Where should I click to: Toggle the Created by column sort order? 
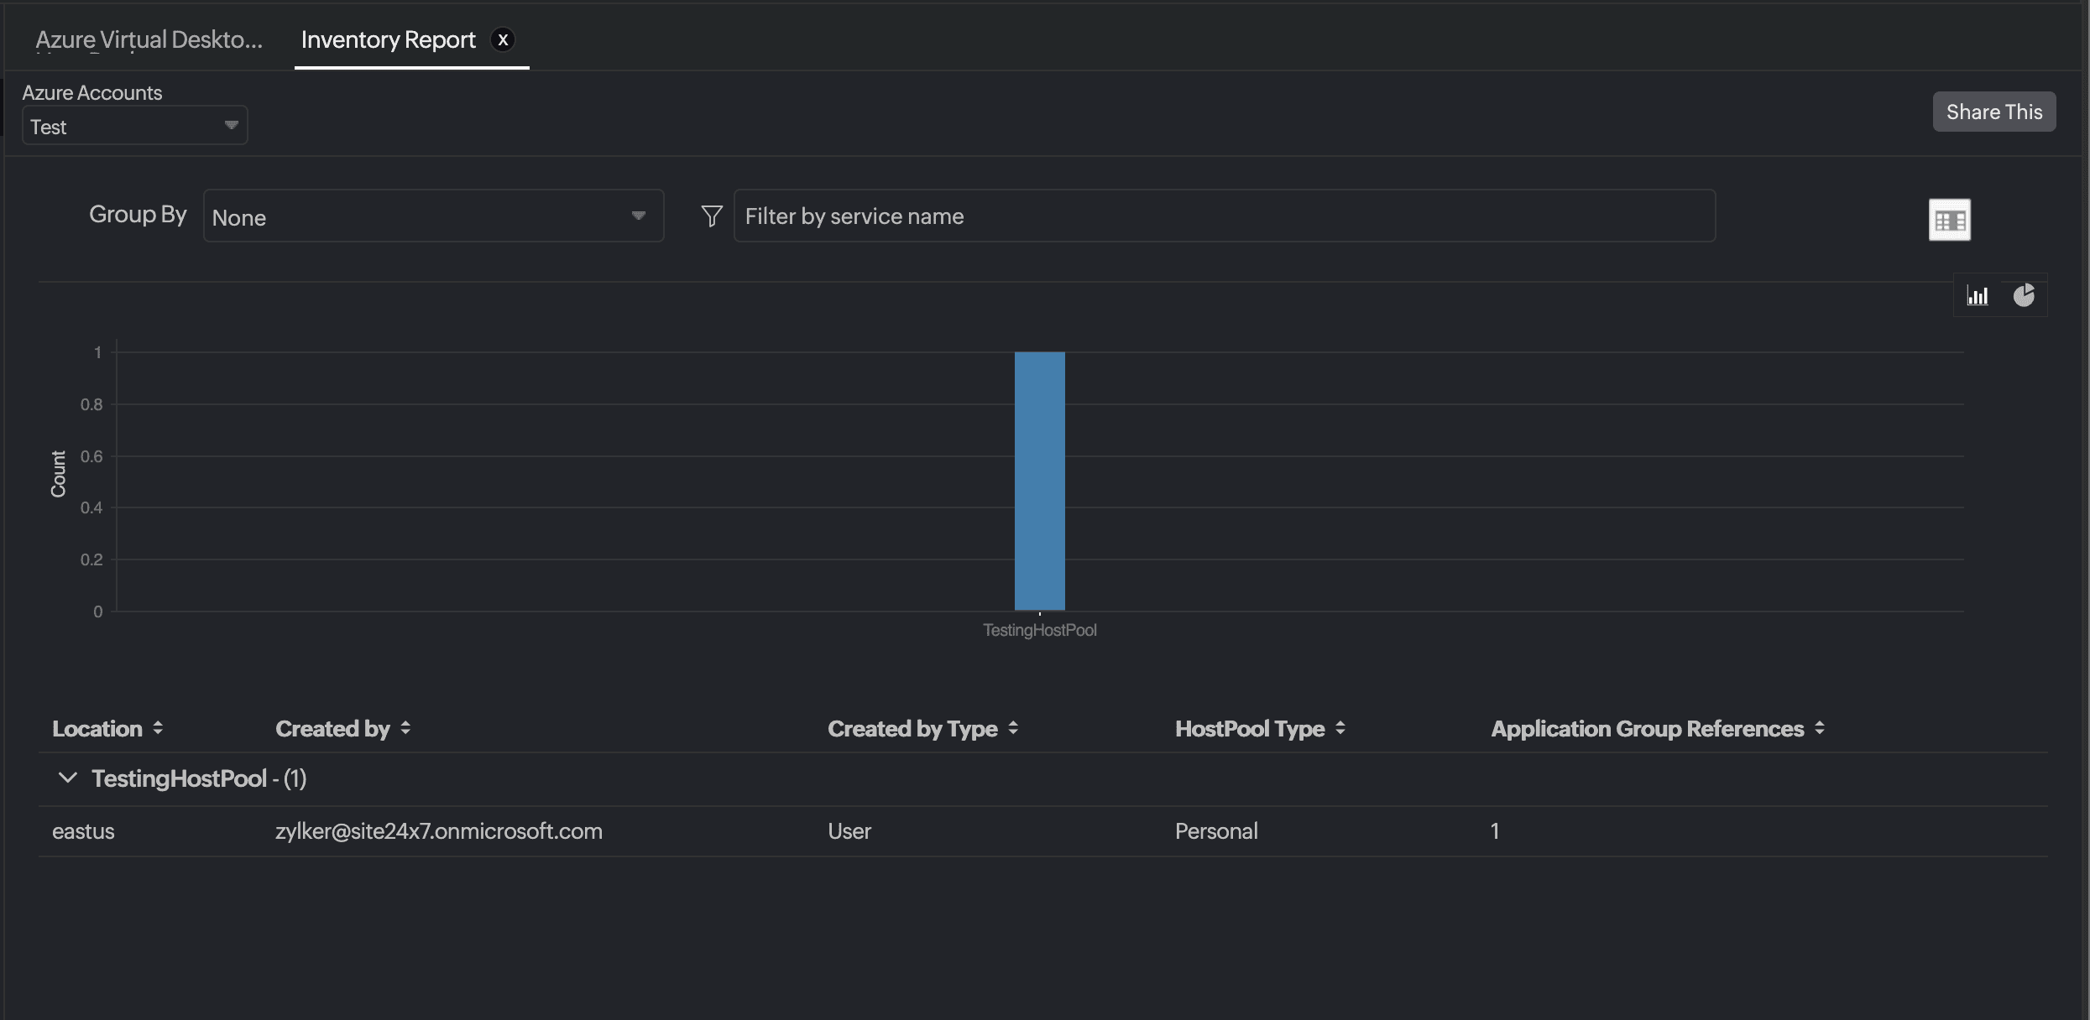406,728
